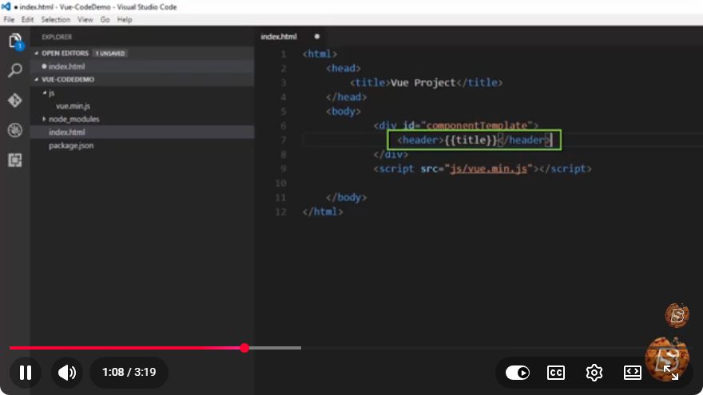
Task: Open package.json in explorer
Action: click(71, 145)
